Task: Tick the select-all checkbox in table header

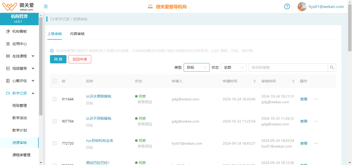Action: click(x=55, y=81)
